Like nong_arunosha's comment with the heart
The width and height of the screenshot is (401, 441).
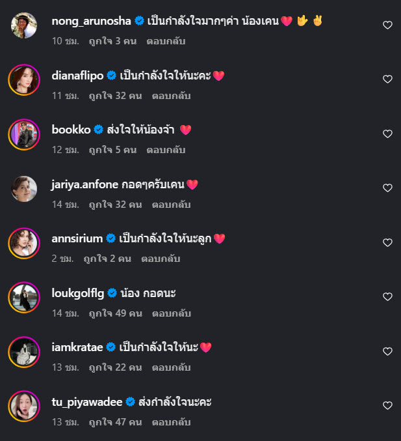point(387,25)
